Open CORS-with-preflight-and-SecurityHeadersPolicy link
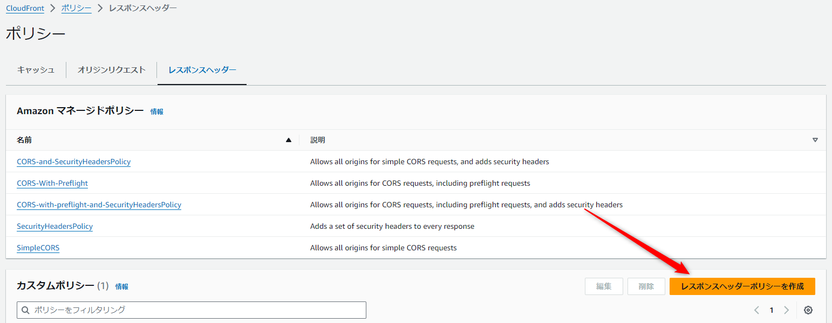This screenshot has height=323, width=832. [99, 205]
